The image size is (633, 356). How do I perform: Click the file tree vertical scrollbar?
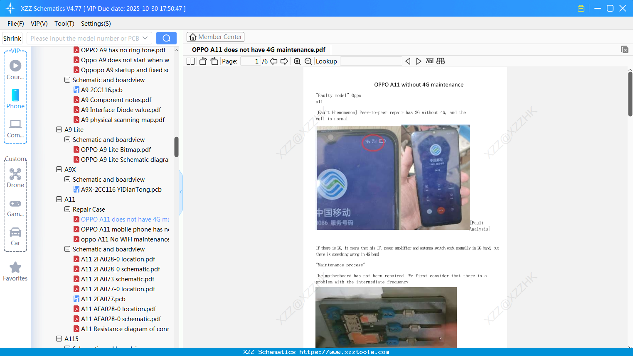click(x=176, y=147)
